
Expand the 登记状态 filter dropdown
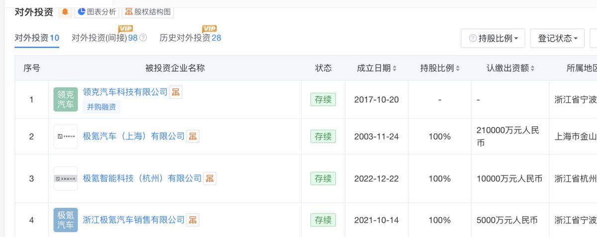[557, 38]
